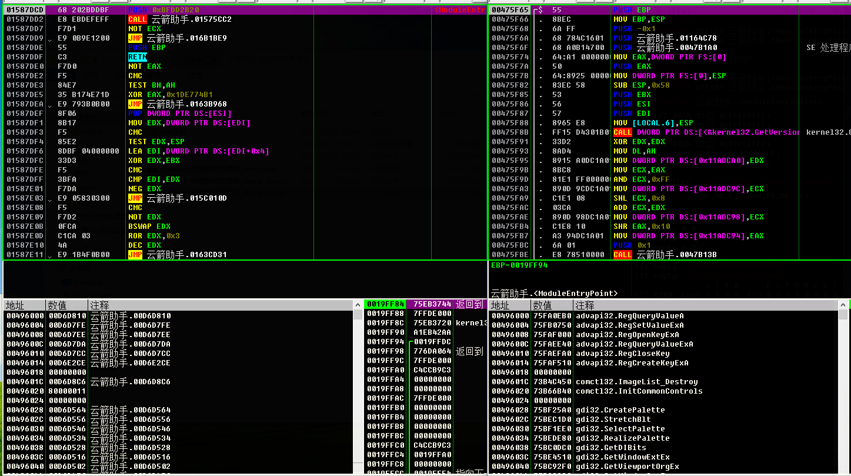Select stack value 75EB3720

432,323
